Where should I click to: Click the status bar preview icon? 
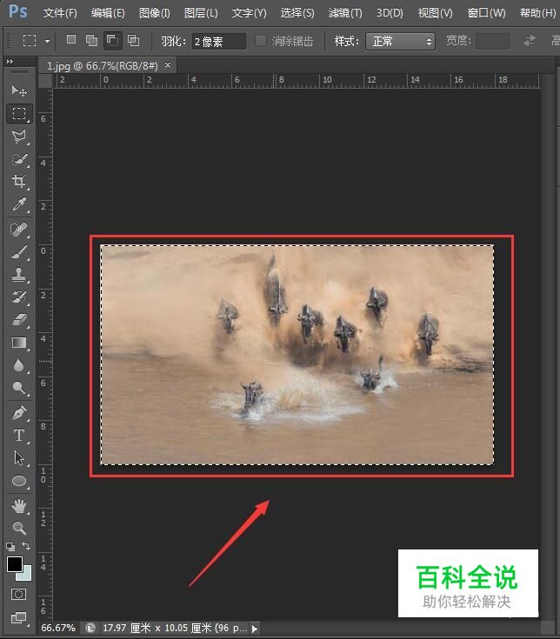pos(90,628)
